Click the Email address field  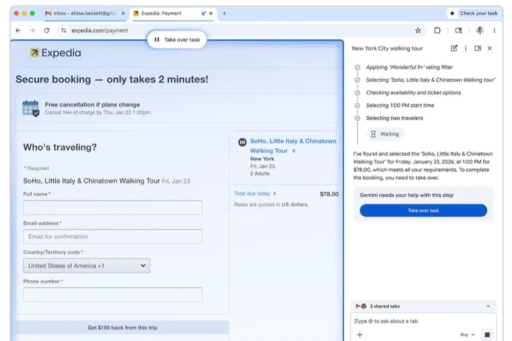[113, 237]
